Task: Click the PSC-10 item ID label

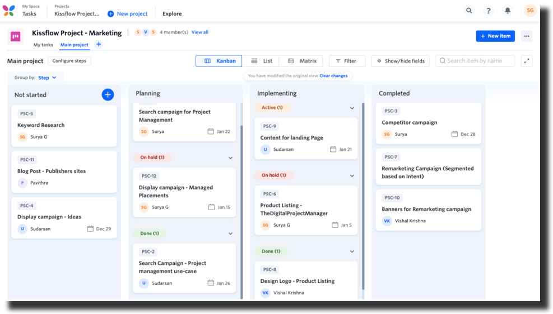Action: coord(392,198)
